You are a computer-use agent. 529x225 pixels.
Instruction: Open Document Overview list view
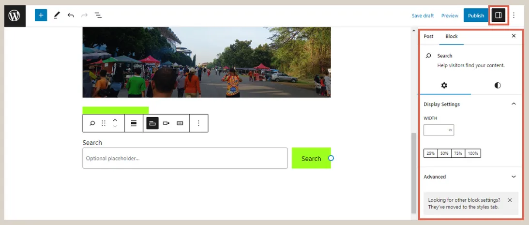(x=98, y=15)
